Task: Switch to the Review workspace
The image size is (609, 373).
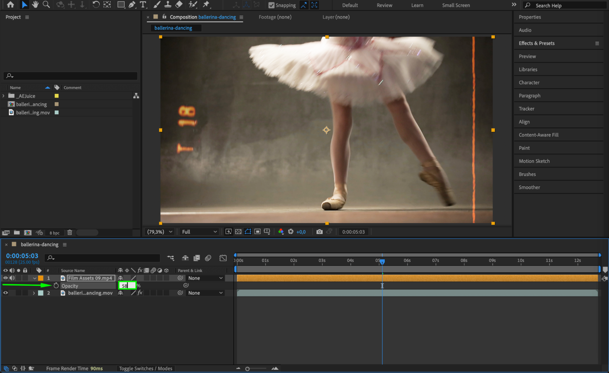Action: (x=384, y=5)
